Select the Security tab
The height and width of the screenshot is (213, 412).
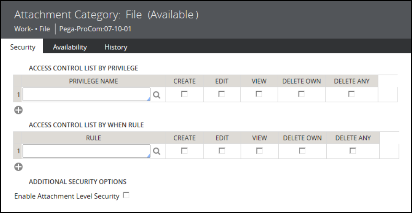coord(22,47)
